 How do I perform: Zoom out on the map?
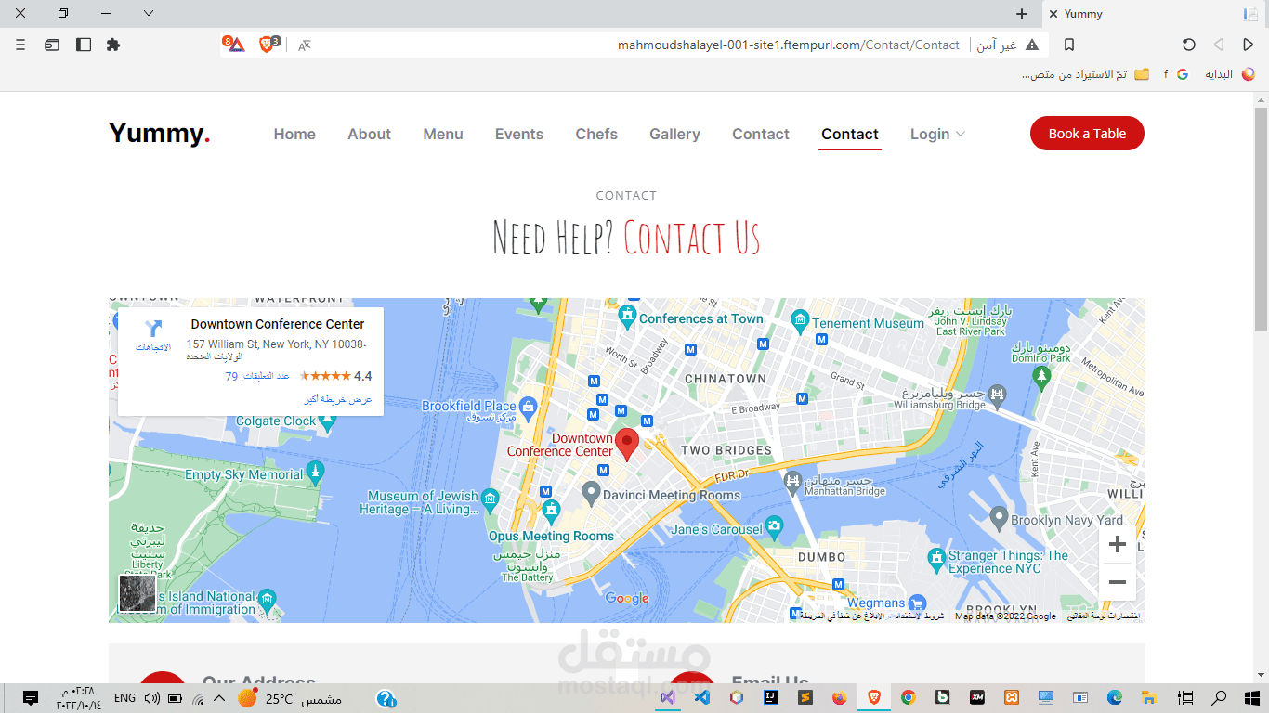point(1118,582)
